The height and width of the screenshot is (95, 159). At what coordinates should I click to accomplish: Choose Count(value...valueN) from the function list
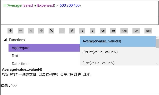tap(118, 52)
